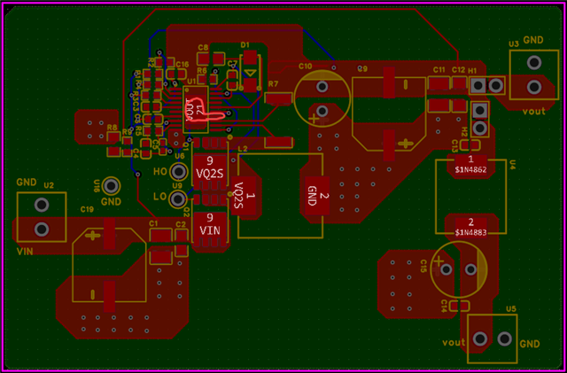This screenshot has height=373, width=567.
Task: Click the vout label beside connector U5
Action: (x=454, y=342)
